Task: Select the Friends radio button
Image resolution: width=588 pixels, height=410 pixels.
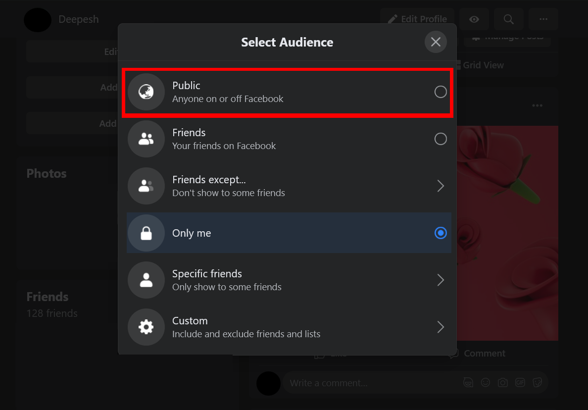Action: tap(441, 139)
